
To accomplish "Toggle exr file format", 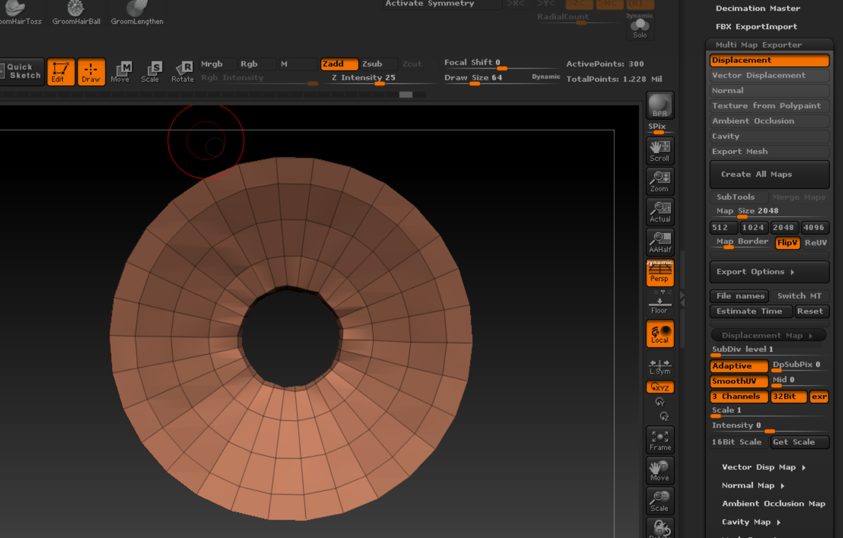I will pos(819,396).
